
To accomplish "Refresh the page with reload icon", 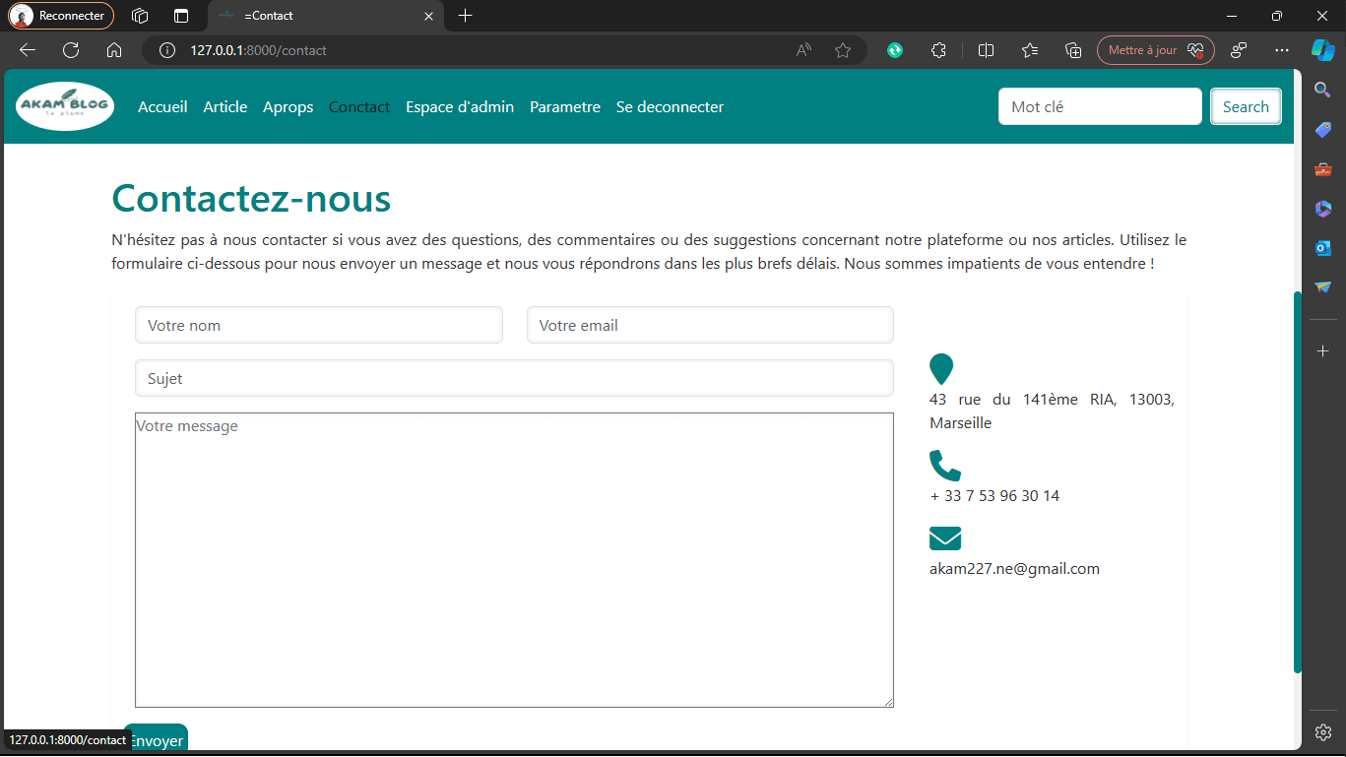I will point(71,50).
